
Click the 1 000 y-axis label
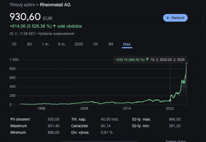coord(14,60)
